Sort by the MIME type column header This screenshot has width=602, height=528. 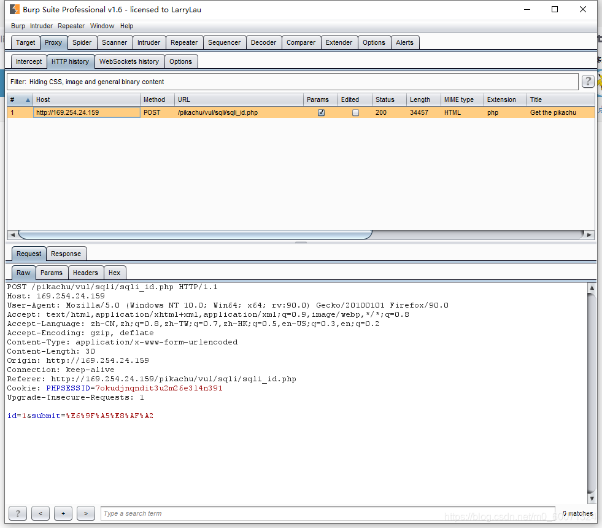click(462, 100)
